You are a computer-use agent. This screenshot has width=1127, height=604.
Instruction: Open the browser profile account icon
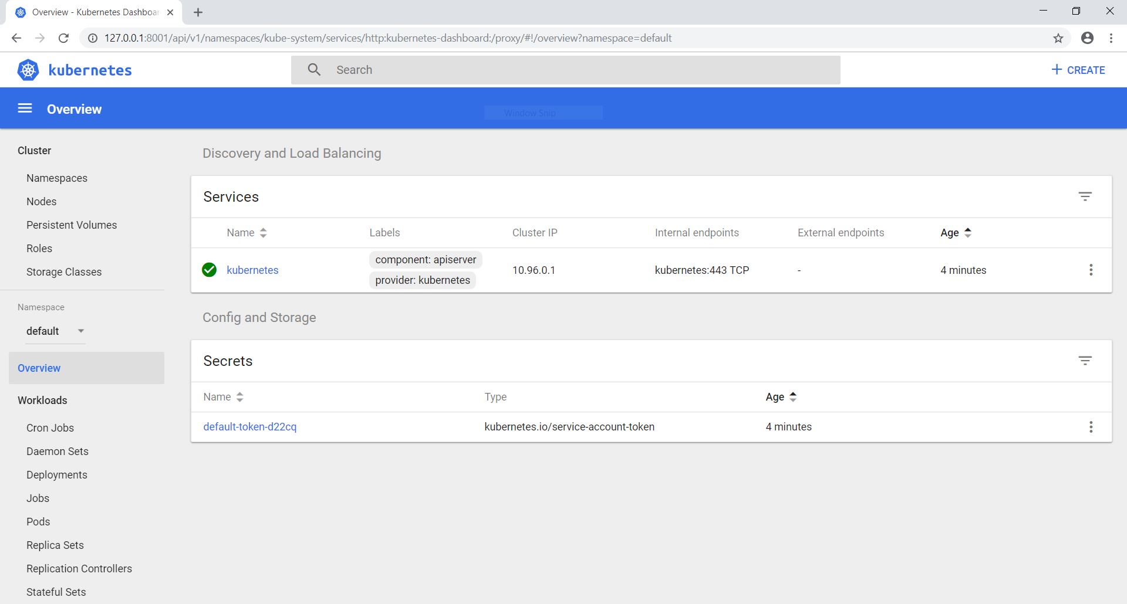pyautogui.click(x=1087, y=38)
